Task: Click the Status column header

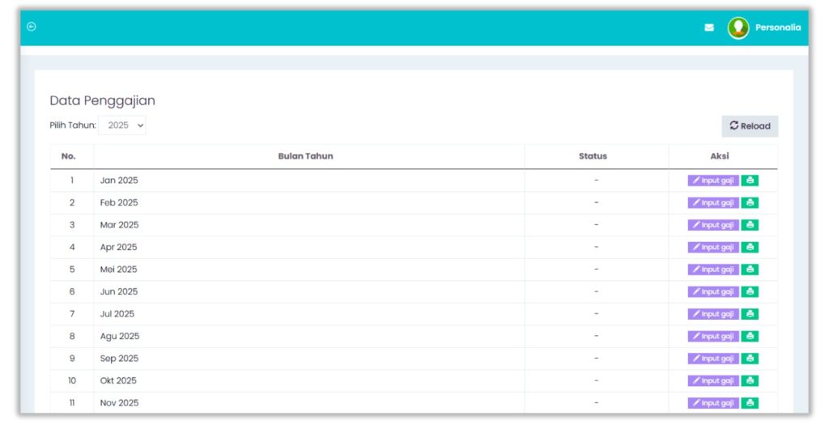Action: (x=593, y=156)
